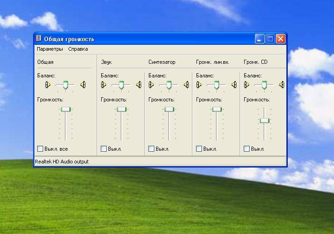334x234 pixels.
Task: Click the Громк. лин.вх. volume slider thumb
Action: tap(217, 110)
